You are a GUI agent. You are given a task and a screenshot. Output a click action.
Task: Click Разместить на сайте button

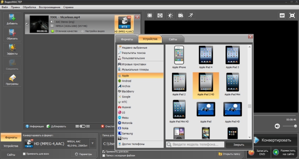tap(284, 152)
